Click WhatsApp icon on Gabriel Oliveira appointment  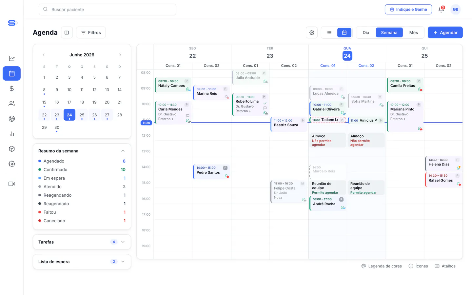[x=343, y=113]
